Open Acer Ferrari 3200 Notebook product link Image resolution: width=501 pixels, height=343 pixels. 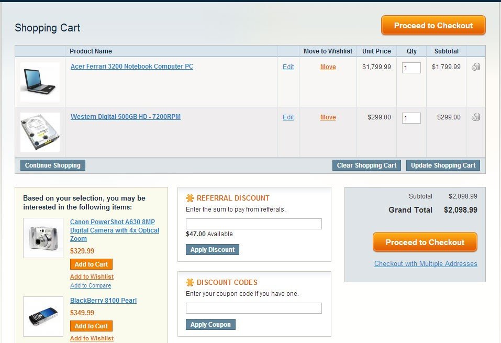point(131,66)
